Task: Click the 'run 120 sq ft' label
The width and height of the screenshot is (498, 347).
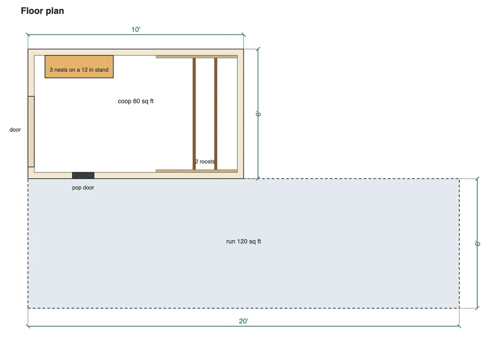Action: point(244,241)
